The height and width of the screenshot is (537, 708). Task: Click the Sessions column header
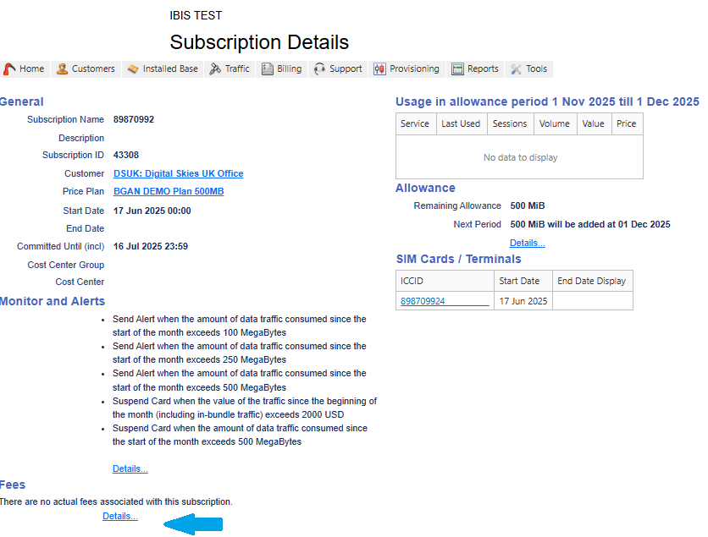[510, 123]
